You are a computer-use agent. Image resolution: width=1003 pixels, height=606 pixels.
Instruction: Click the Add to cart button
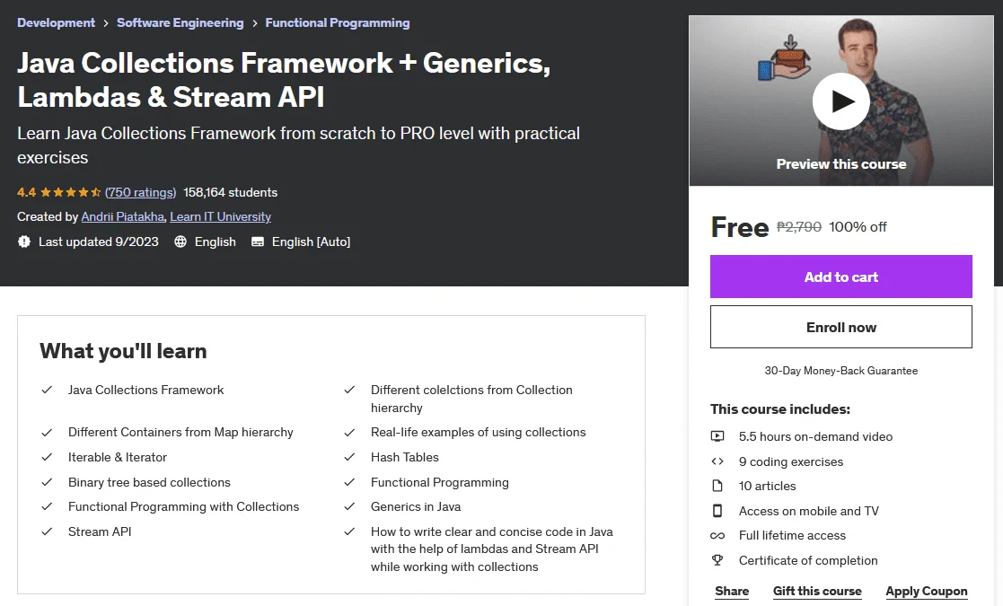(x=840, y=277)
